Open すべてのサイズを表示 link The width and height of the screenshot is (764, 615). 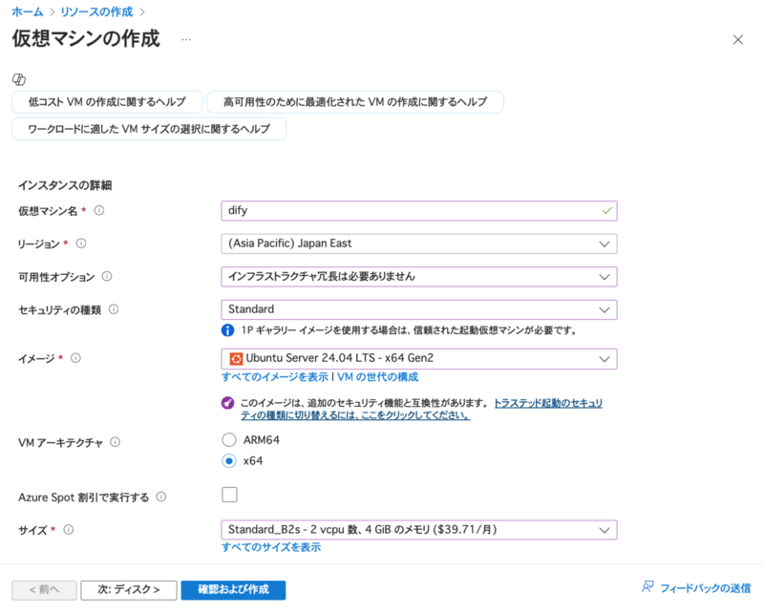point(271,547)
